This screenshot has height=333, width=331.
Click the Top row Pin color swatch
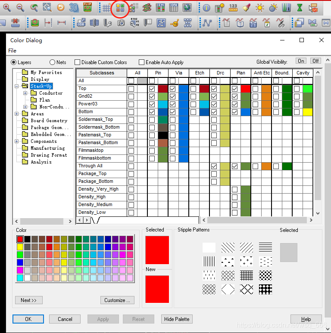[163, 89]
